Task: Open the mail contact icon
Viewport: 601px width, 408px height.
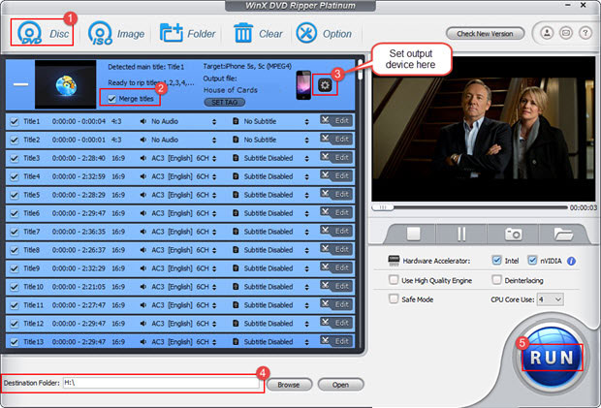Action: click(566, 33)
